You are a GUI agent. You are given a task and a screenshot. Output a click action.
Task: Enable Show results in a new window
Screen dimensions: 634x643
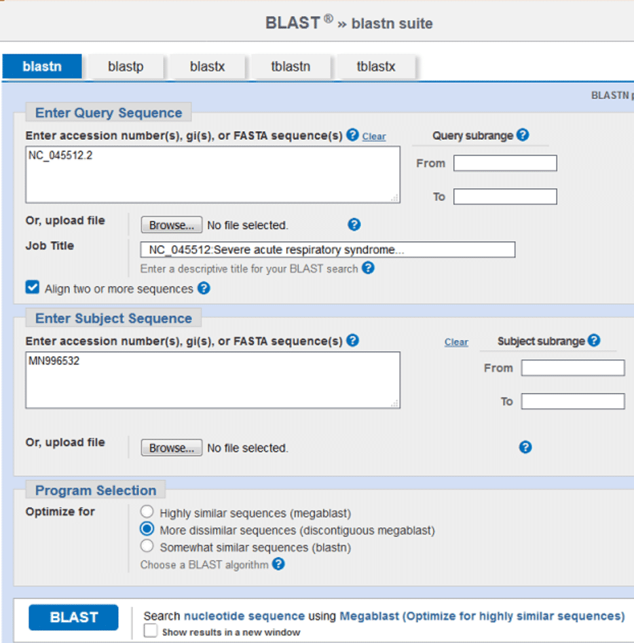(151, 631)
